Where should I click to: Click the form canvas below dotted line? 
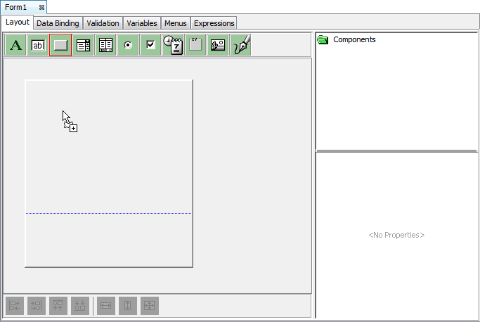108,239
